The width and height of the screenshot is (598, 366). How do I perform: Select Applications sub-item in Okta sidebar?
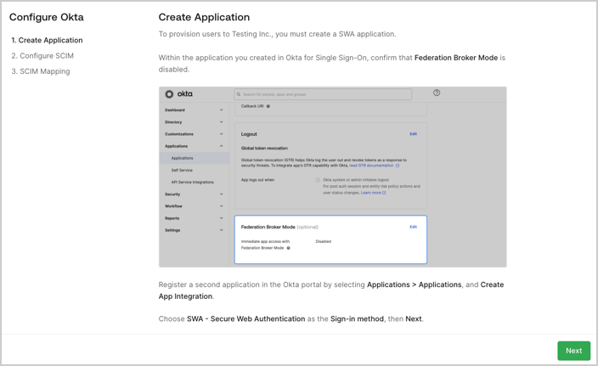(195, 158)
